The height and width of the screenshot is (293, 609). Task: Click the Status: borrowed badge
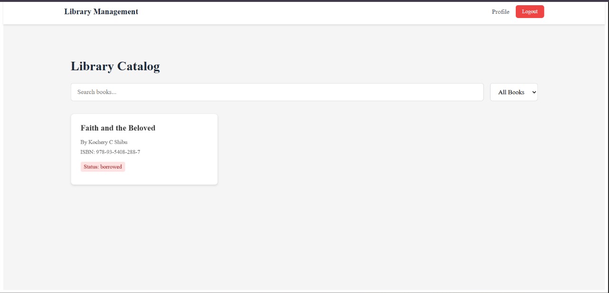coord(103,167)
